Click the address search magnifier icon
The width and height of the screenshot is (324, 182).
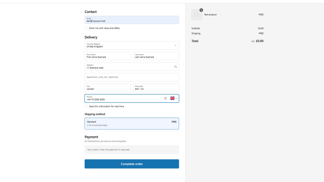(175, 67)
